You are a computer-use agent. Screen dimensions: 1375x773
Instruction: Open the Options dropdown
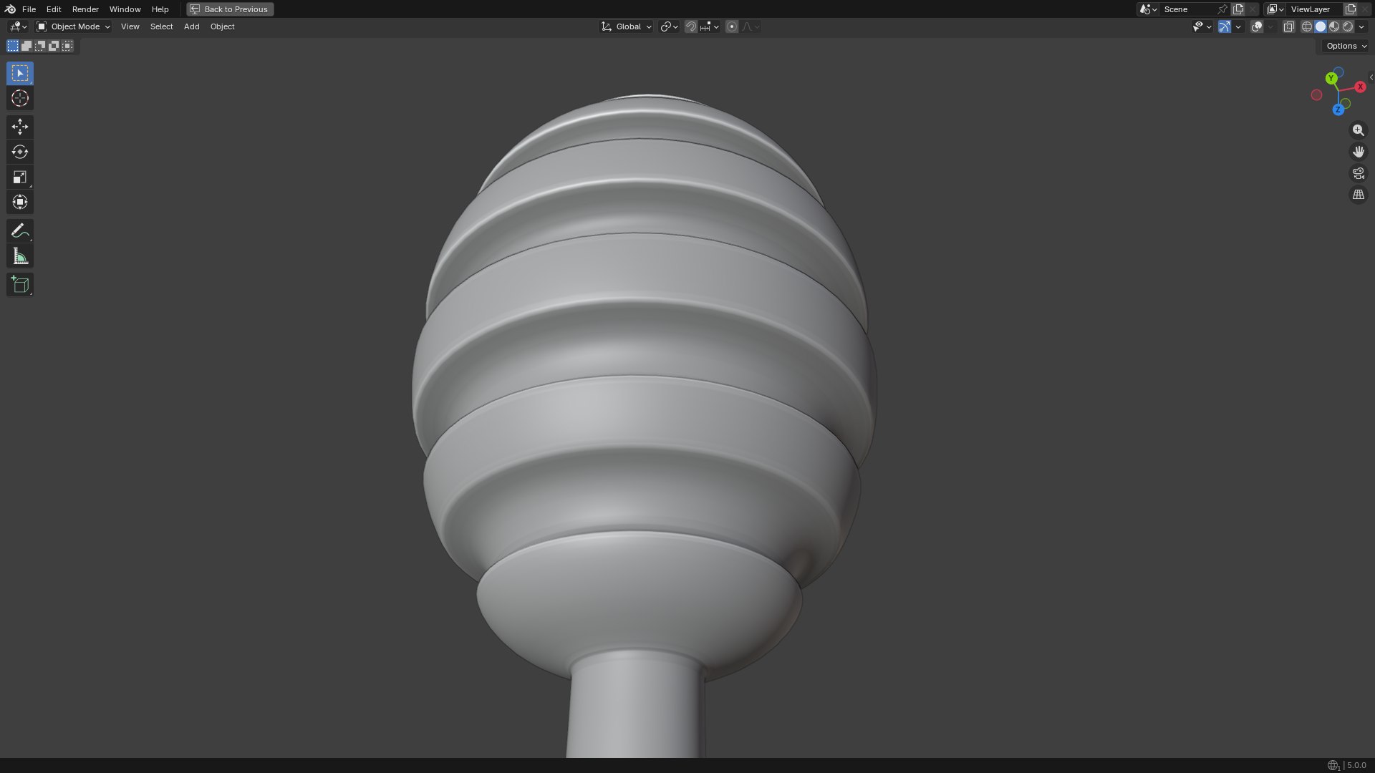(x=1346, y=46)
